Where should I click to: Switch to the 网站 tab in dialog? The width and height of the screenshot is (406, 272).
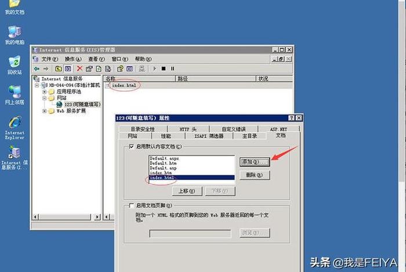click(x=133, y=136)
